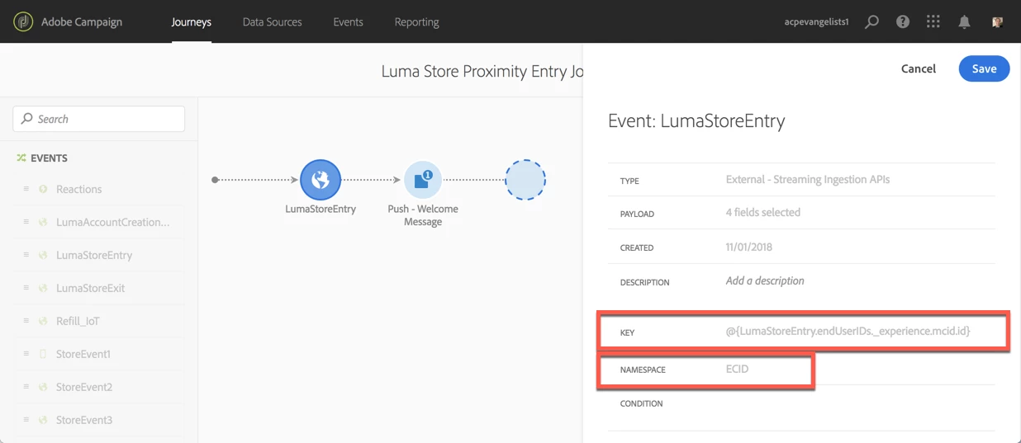
Task: Click the Adobe Campaign logo icon
Action: point(23,21)
